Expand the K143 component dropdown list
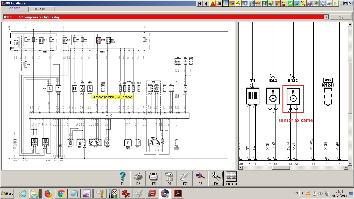 tap(326, 17)
